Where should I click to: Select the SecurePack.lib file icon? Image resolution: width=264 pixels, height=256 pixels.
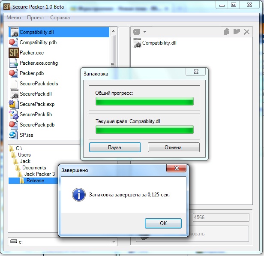click(x=13, y=114)
